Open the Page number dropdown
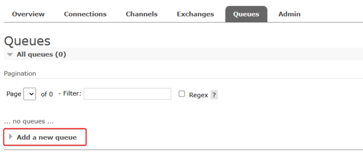This screenshot has width=363, height=152. (30, 94)
